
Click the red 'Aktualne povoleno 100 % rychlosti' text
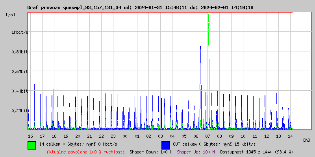(x=86, y=152)
